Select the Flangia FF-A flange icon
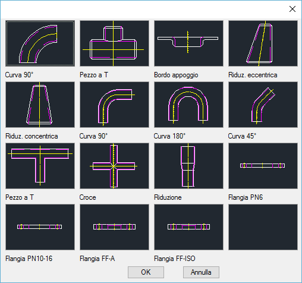The height and width of the screenshot is (283, 302). tap(114, 227)
